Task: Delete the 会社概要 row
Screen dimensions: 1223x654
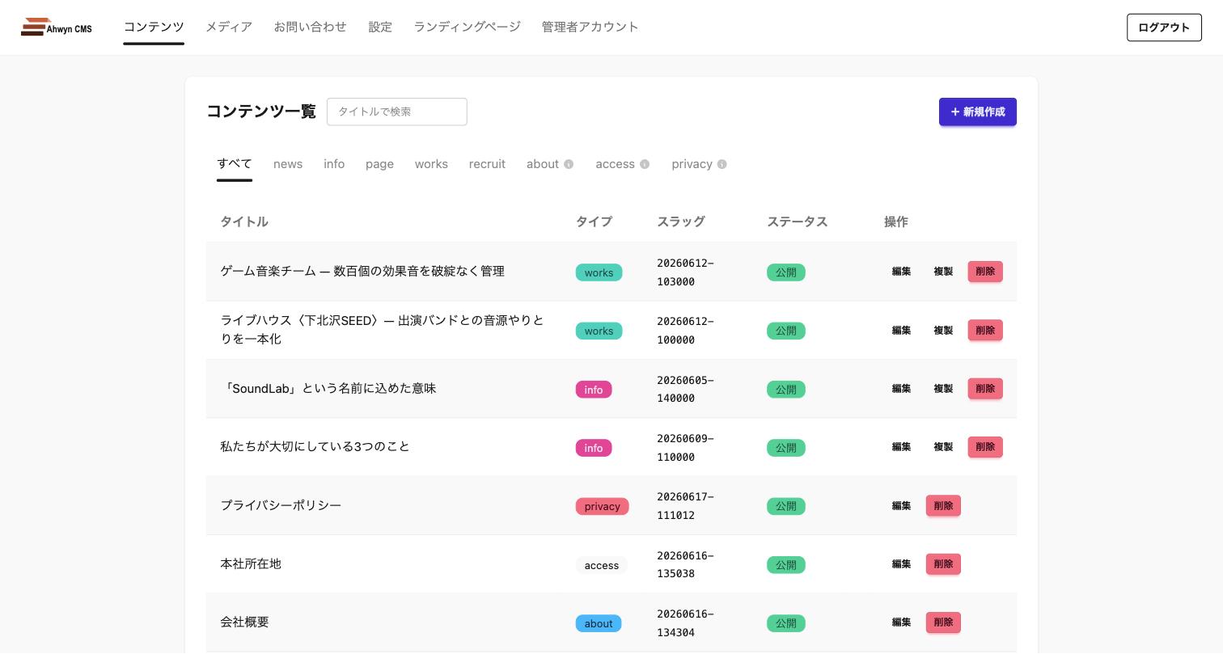Action: (x=943, y=622)
